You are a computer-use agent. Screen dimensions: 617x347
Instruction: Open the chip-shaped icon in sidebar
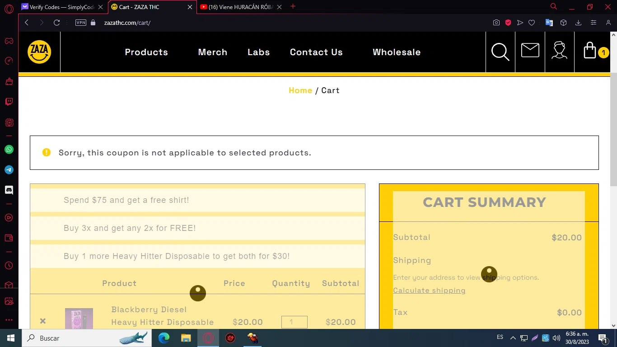tap(9, 122)
